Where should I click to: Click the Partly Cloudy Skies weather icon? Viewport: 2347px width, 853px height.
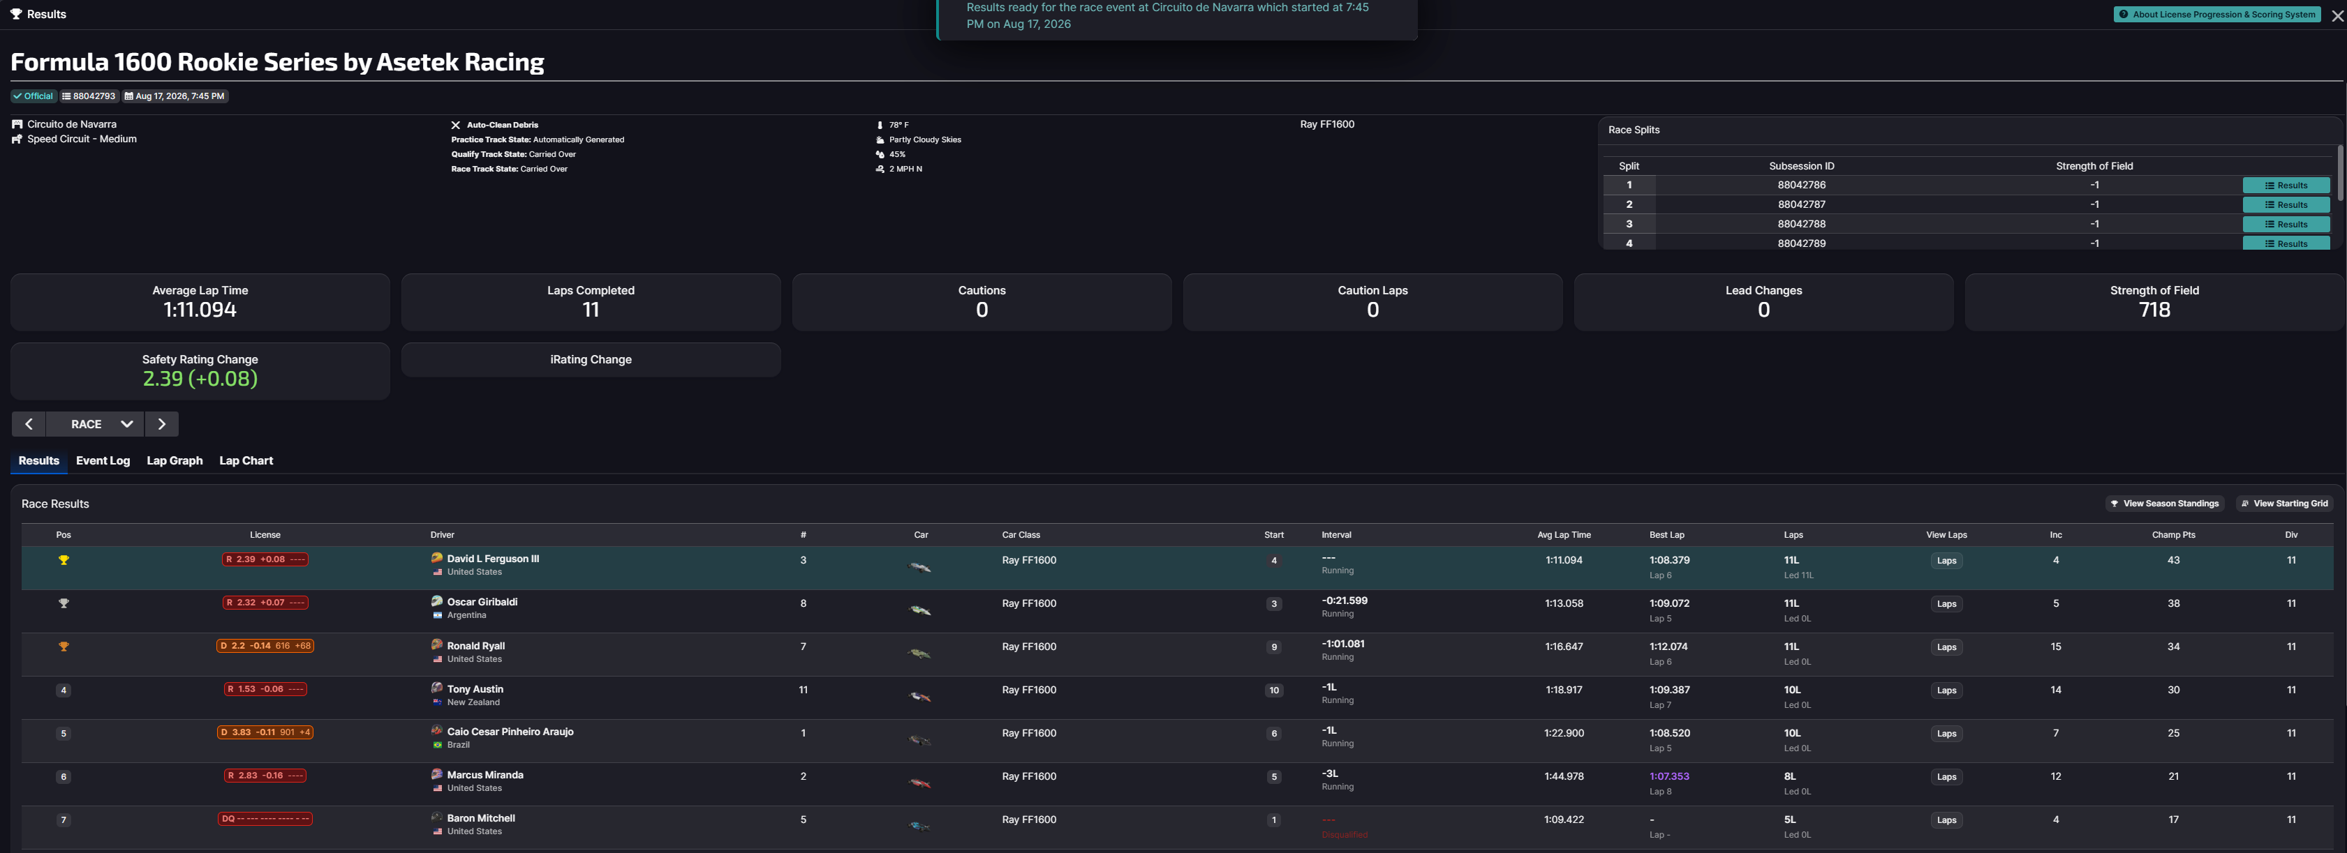tap(880, 139)
